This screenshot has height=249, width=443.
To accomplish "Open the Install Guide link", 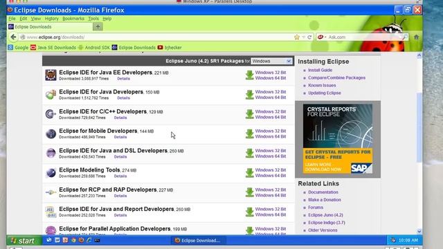I will click(320, 70).
